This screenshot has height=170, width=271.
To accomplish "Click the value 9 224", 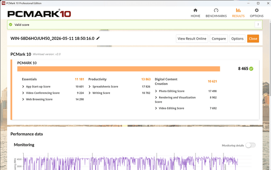I will coord(80,93).
